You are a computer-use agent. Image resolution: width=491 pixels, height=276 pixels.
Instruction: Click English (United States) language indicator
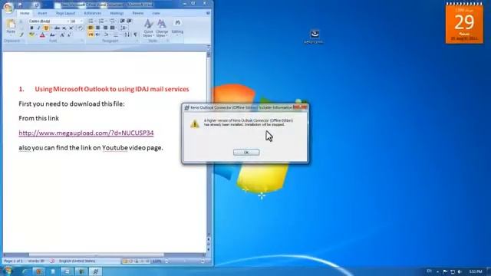click(77, 261)
